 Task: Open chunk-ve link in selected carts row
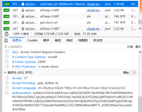coord(94,4)
